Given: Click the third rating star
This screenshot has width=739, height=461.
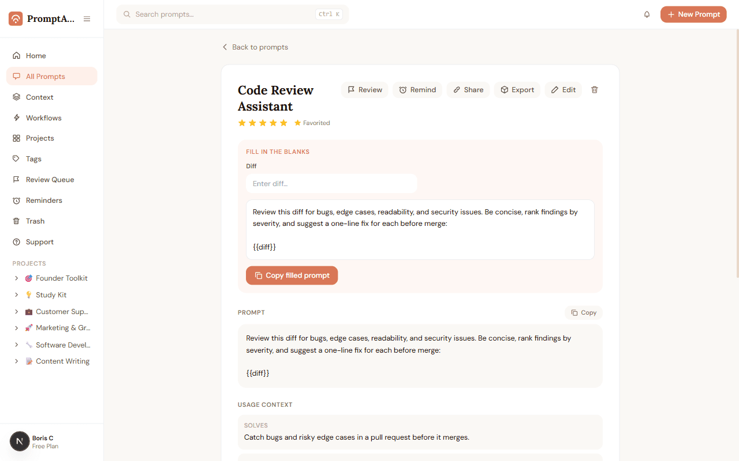Looking at the screenshot, I should (x=263, y=123).
